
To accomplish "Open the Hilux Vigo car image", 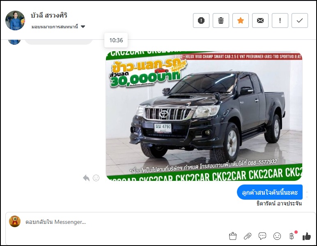I will point(204,116).
